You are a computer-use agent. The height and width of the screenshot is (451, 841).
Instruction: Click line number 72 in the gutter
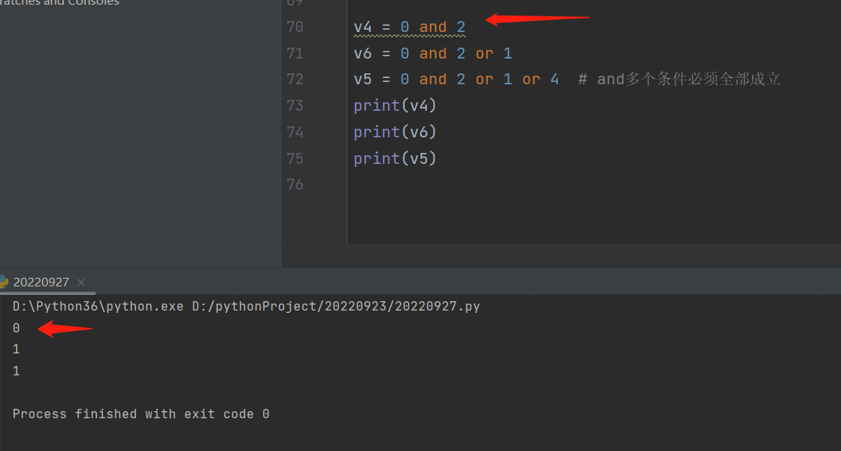point(295,80)
